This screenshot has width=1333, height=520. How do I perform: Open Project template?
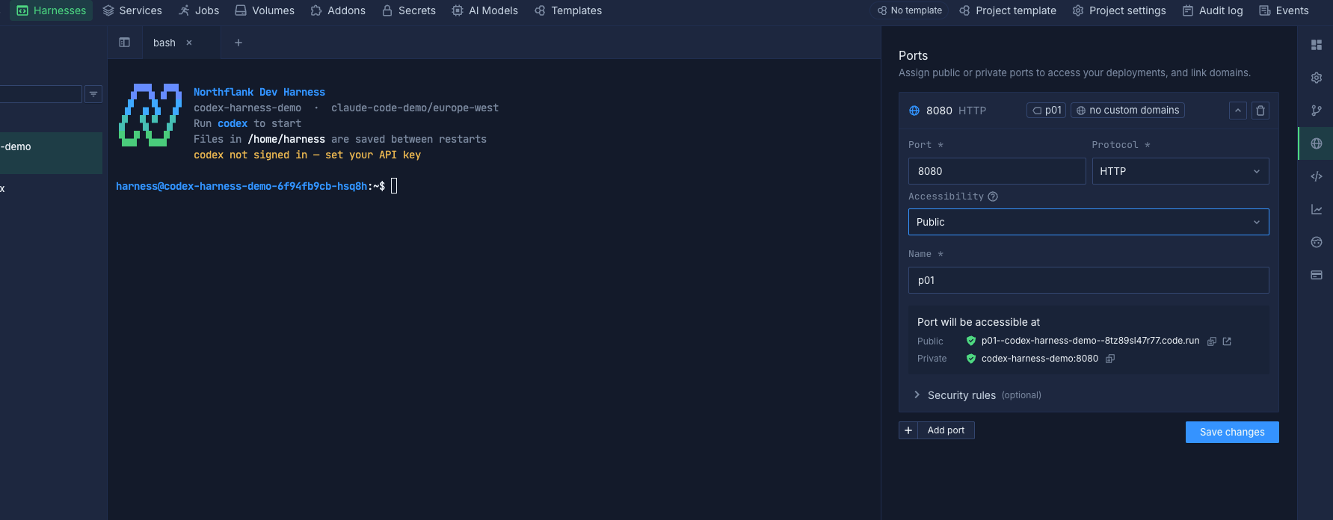(x=1008, y=10)
